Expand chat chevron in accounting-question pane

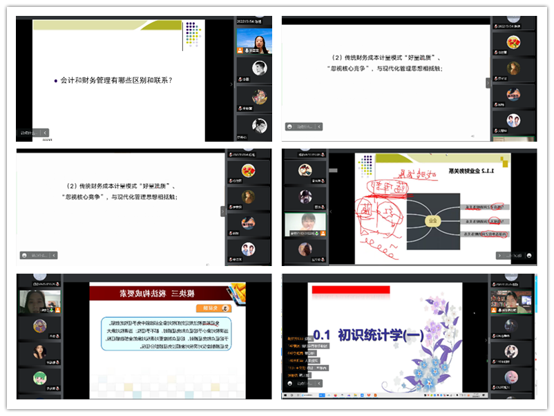pyautogui.click(x=45, y=133)
